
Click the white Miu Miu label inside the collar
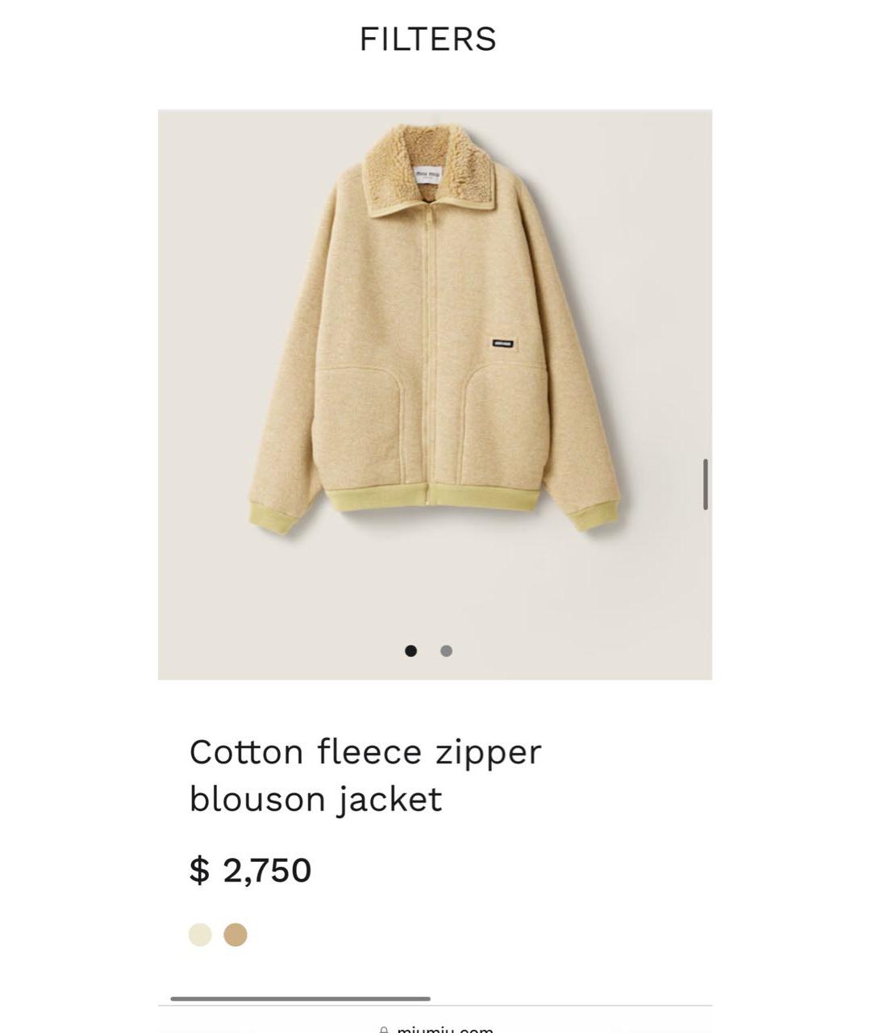pyautogui.click(x=428, y=174)
